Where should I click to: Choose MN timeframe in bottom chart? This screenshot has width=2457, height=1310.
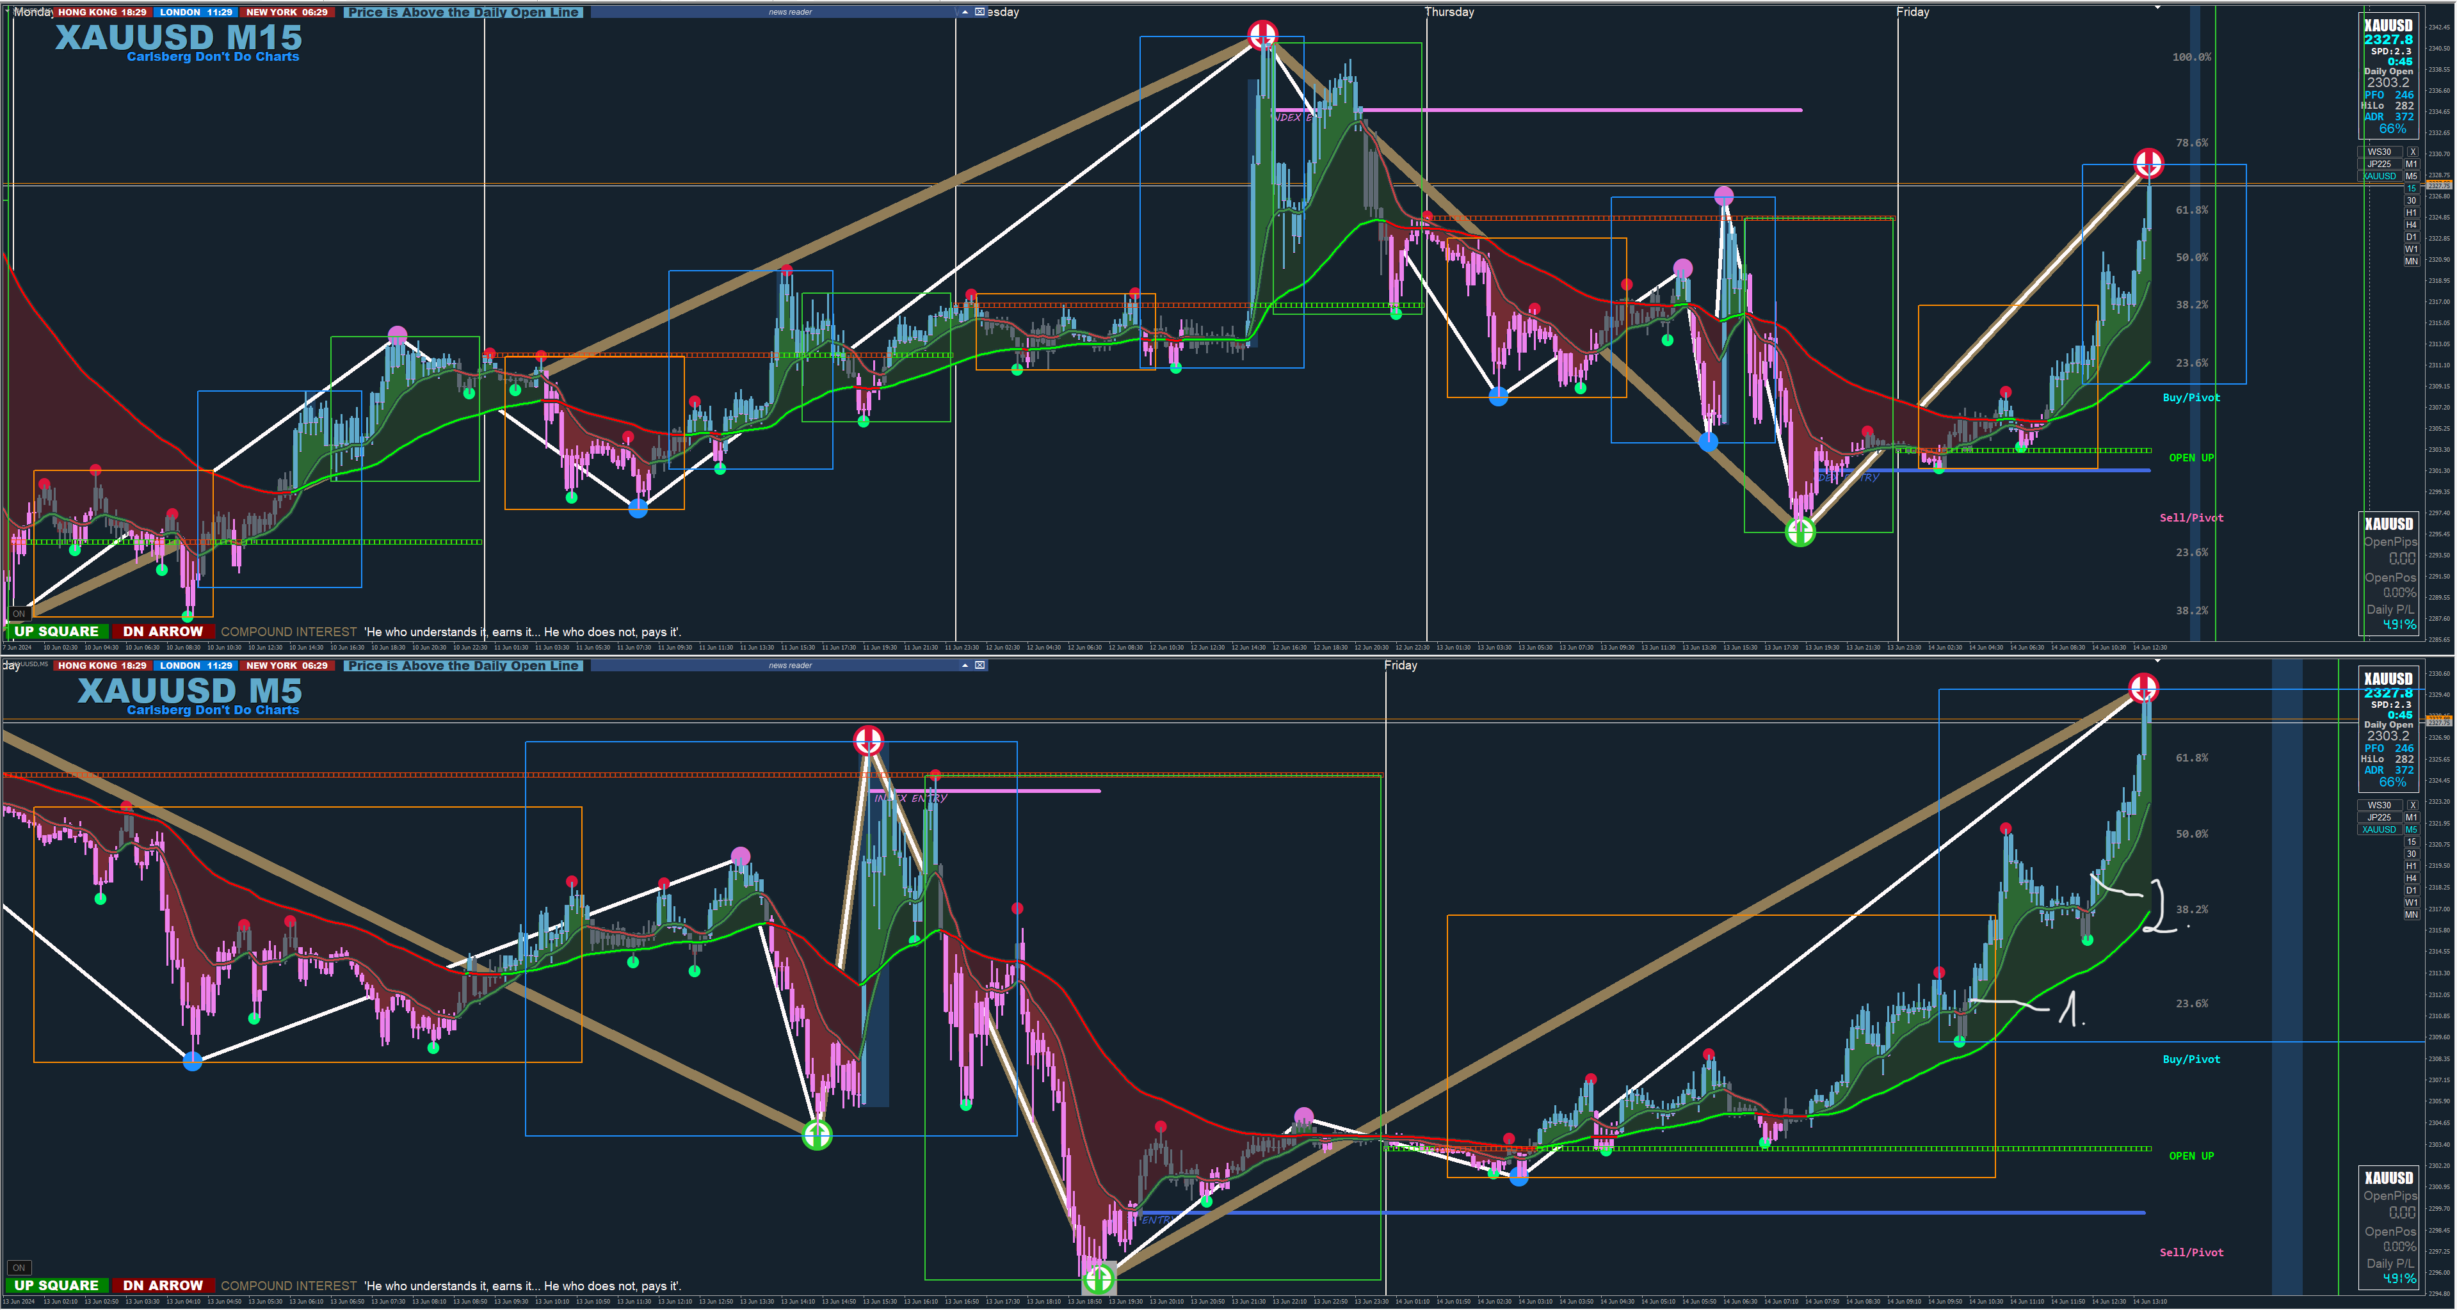[2411, 915]
